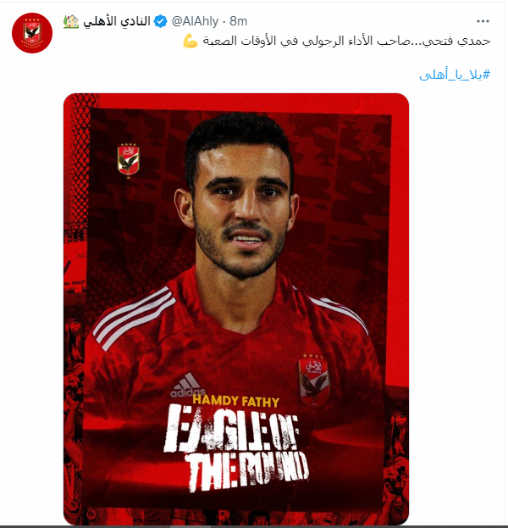Click the white Adidas stripes on left shoulder
The image size is (508, 528).
tap(134, 318)
